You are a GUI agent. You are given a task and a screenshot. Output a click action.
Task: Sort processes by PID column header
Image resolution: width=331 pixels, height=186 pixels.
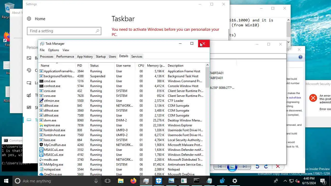click(x=82, y=66)
